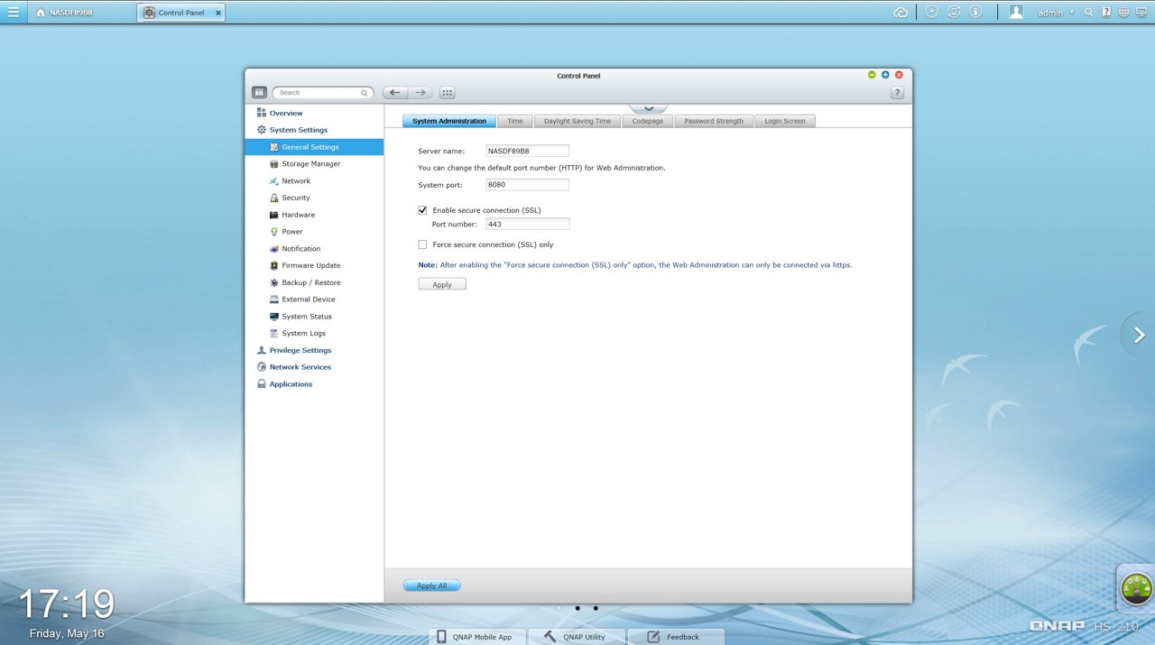Click the Apply button
This screenshot has width=1155, height=645.
(x=442, y=284)
